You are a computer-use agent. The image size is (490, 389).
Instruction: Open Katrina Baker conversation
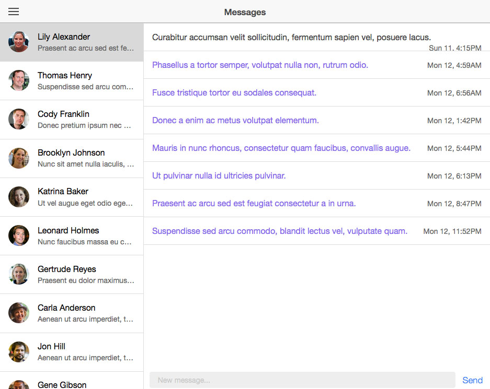[x=72, y=197]
